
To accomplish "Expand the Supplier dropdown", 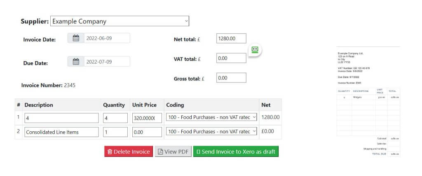I will coord(120,21).
